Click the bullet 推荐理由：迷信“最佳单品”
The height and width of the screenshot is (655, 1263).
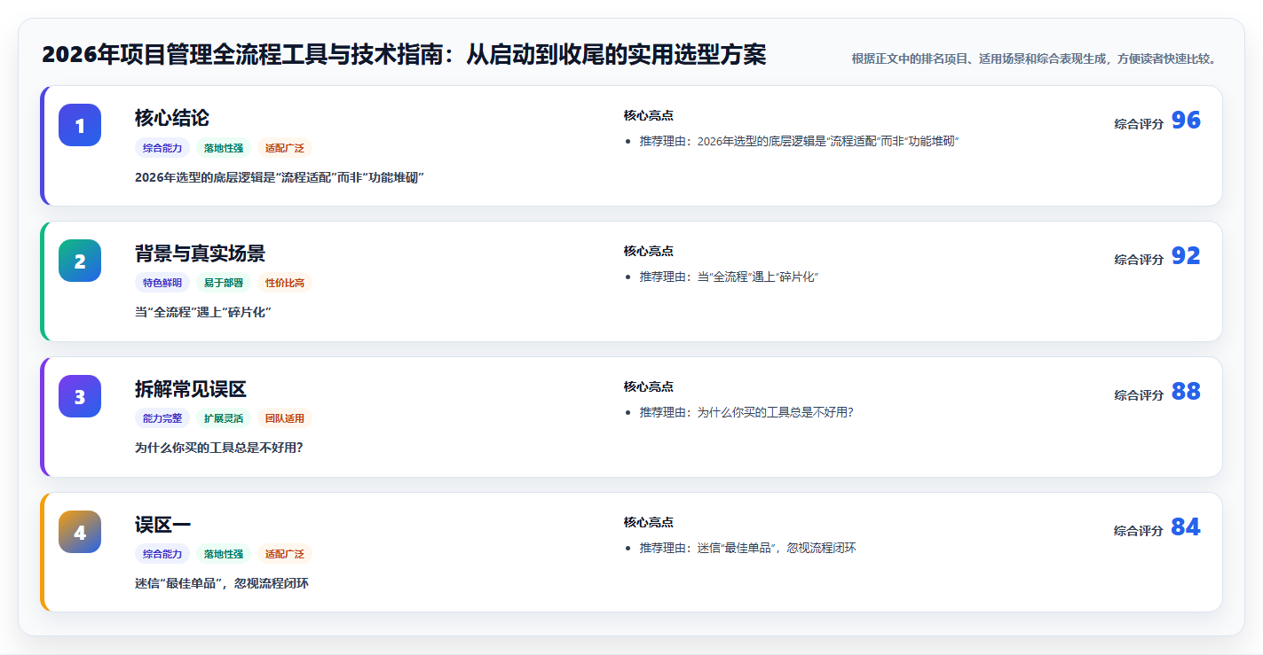[748, 548]
